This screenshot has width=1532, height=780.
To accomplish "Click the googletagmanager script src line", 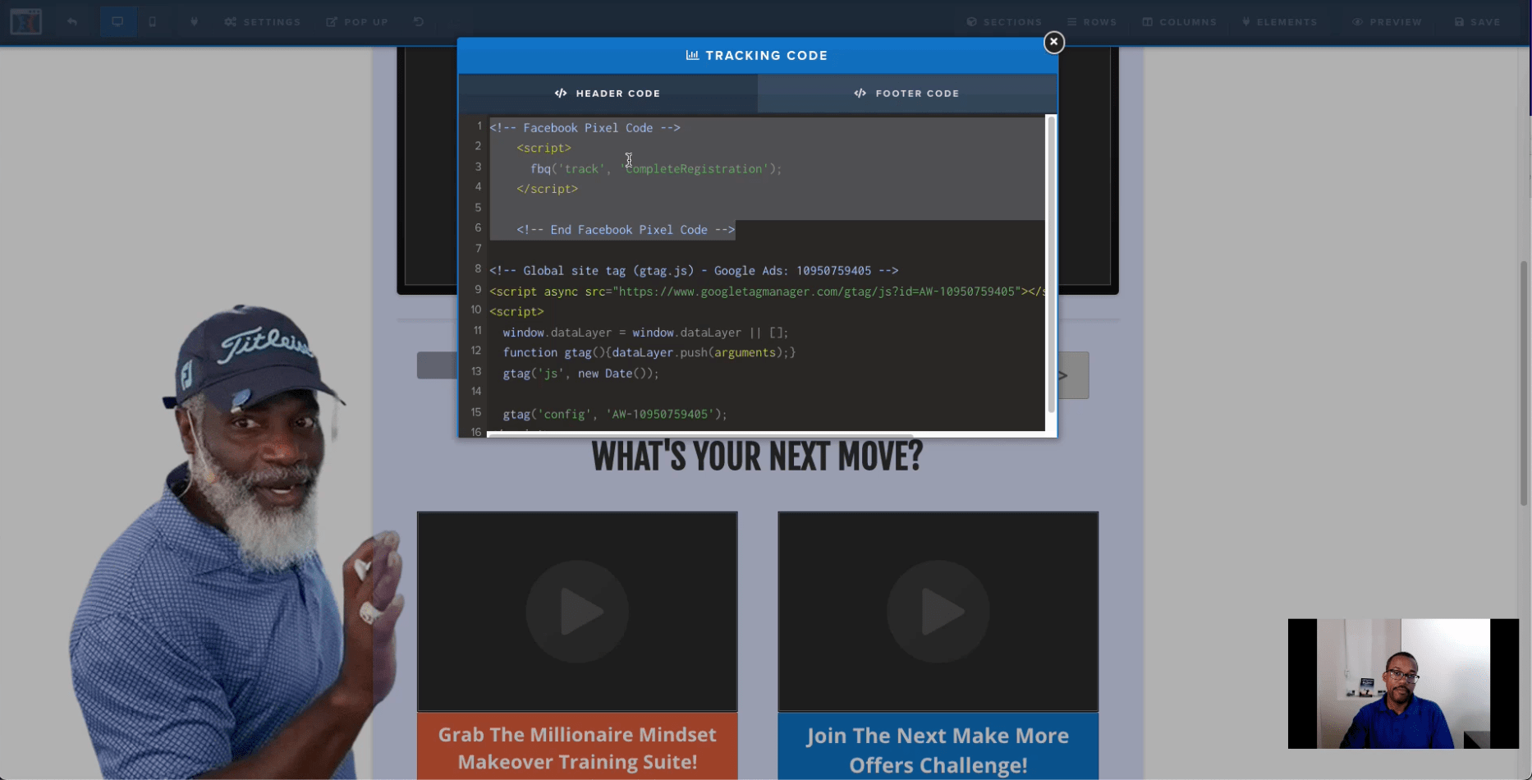I will tap(767, 291).
